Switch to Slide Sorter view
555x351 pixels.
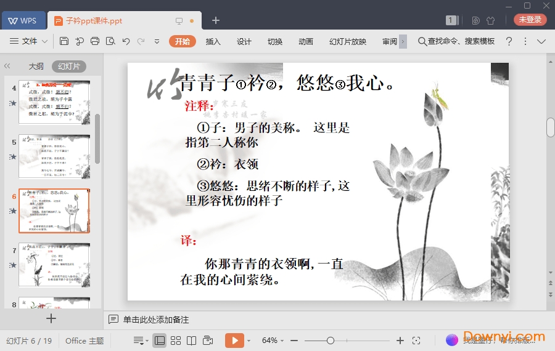[176, 341]
